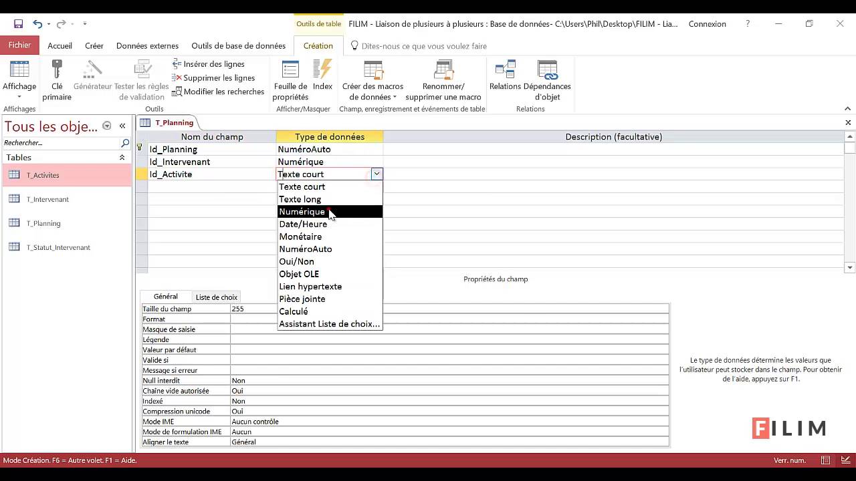Choose Texte long in the type list

click(x=330, y=199)
